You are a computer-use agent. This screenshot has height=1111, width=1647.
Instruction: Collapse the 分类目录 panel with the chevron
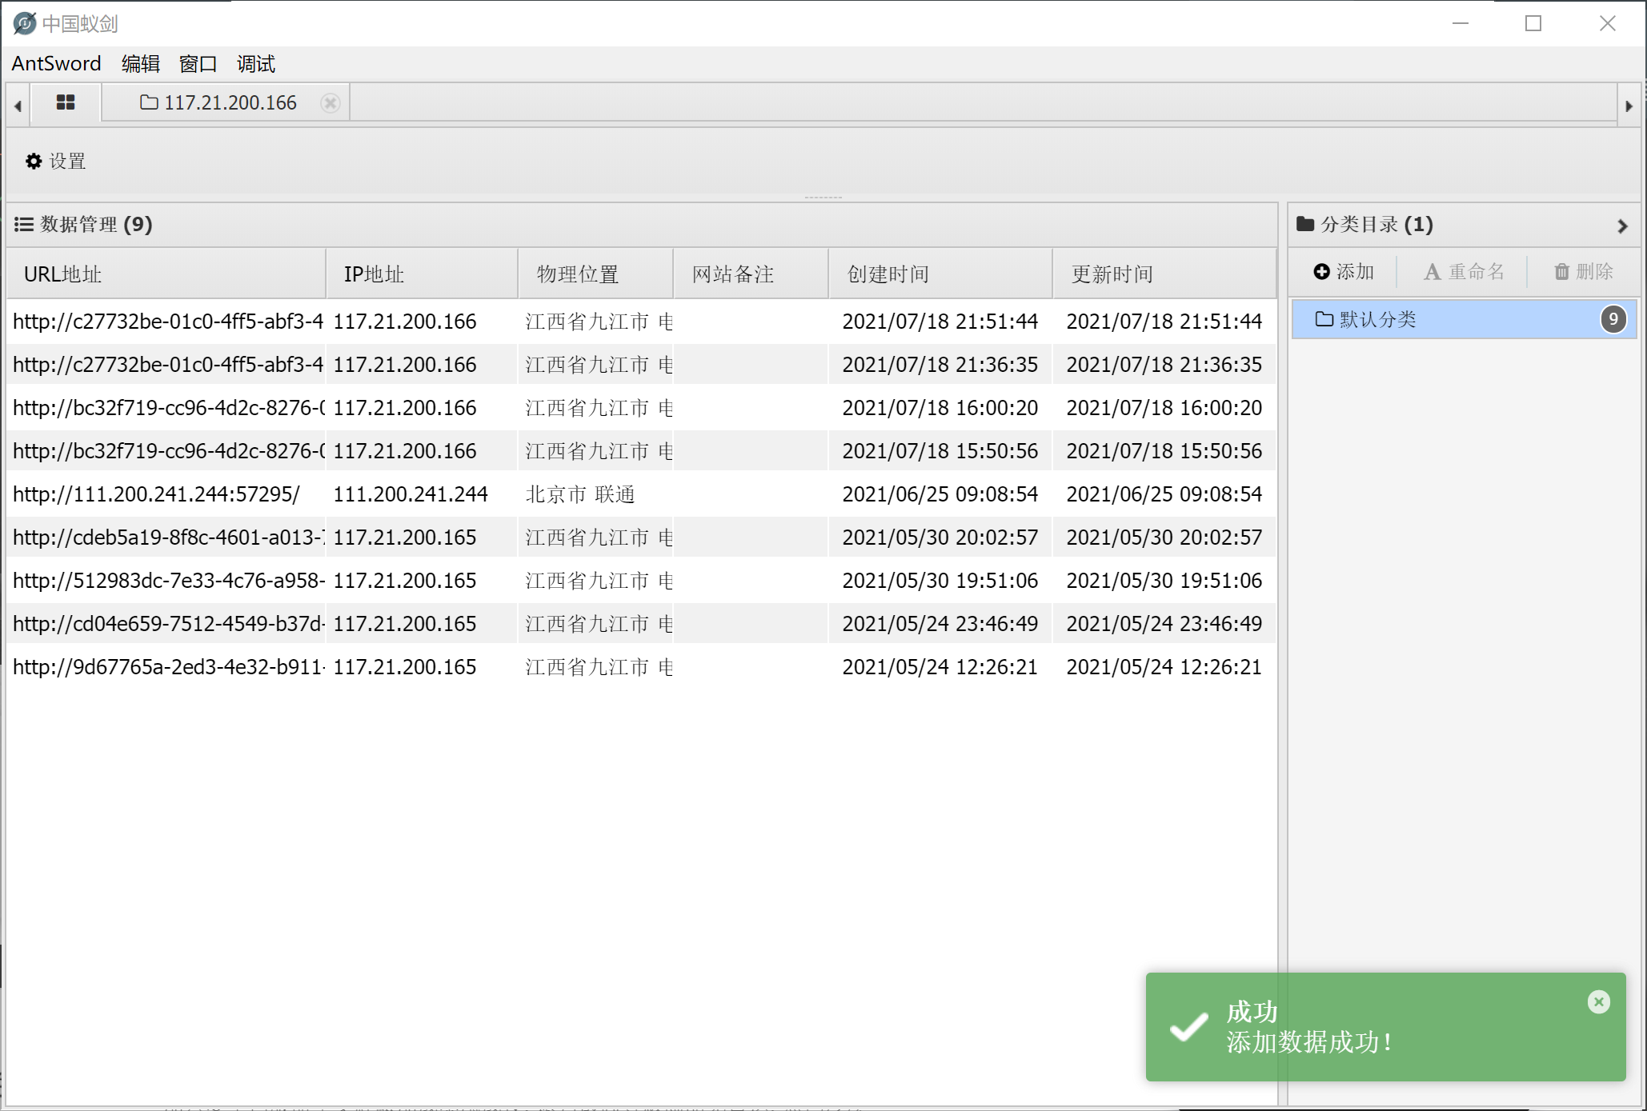(x=1622, y=226)
